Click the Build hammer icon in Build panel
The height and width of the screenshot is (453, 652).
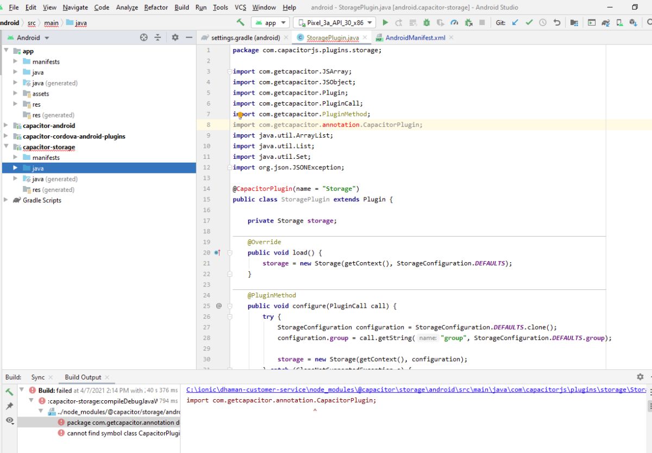coord(9,392)
